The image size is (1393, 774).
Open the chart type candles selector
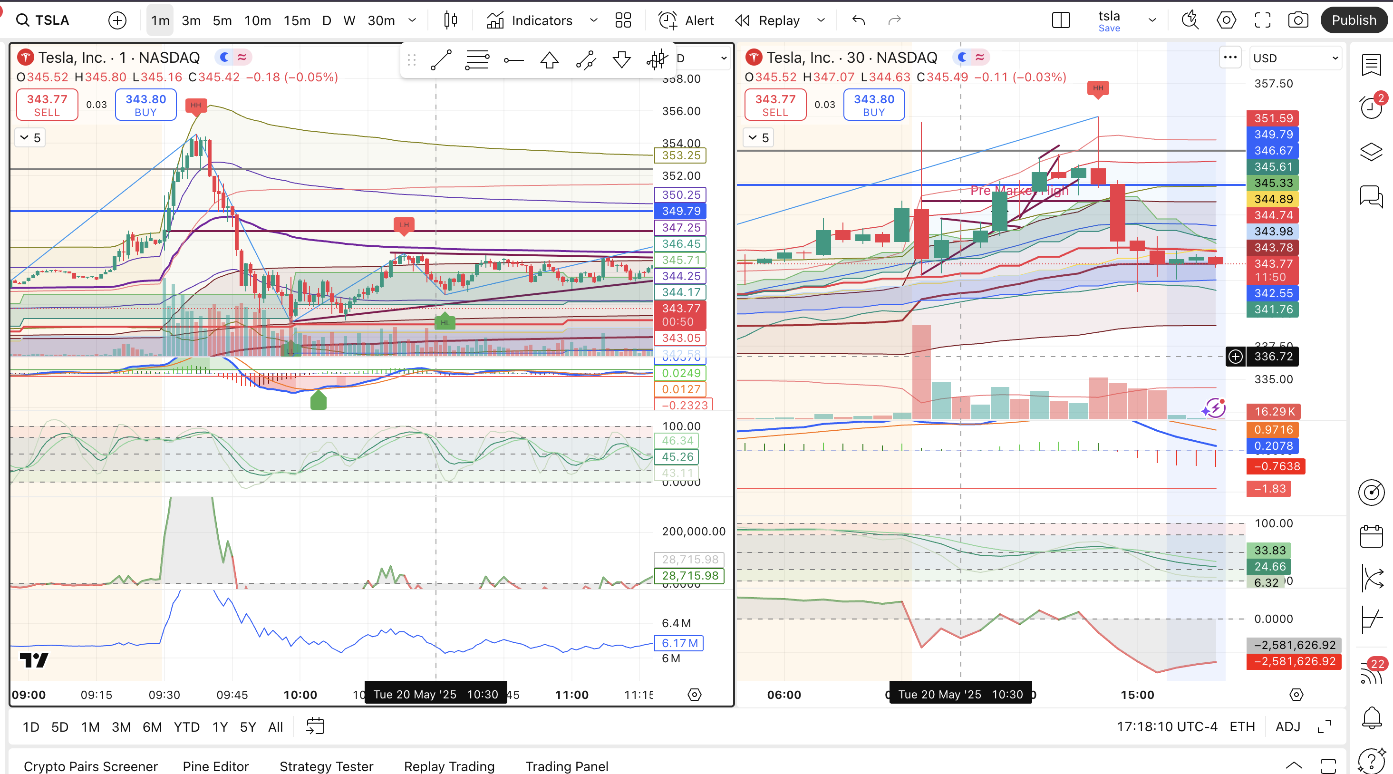pyautogui.click(x=450, y=20)
